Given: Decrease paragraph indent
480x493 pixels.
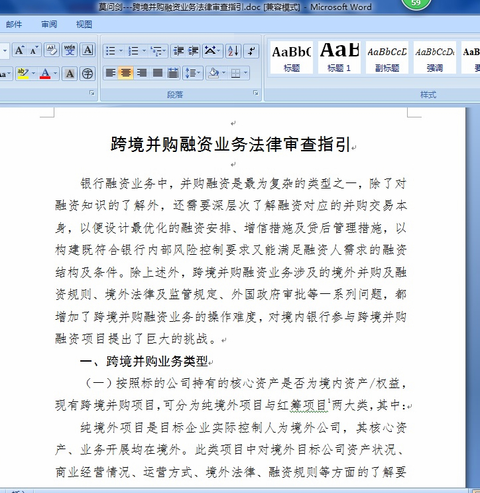Looking at the screenshot, I should [x=179, y=50].
